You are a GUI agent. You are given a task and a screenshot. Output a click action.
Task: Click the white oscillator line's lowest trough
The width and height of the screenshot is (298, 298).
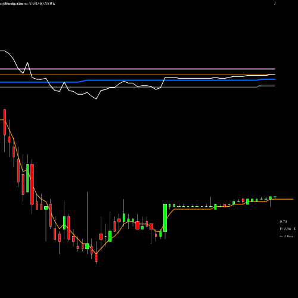96,99
